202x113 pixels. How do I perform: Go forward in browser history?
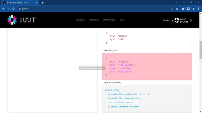click(x=9, y=9)
